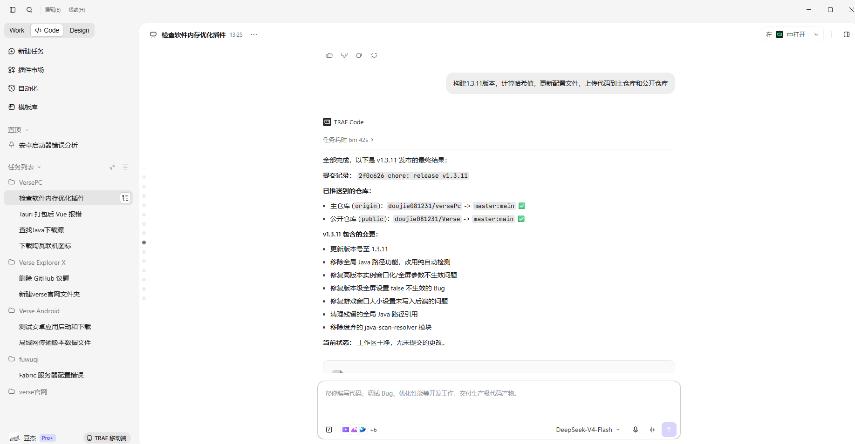Image resolution: width=855 pixels, height=444 pixels.
Task: Show the +6 more plugins
Action: (x=374, y=430)
